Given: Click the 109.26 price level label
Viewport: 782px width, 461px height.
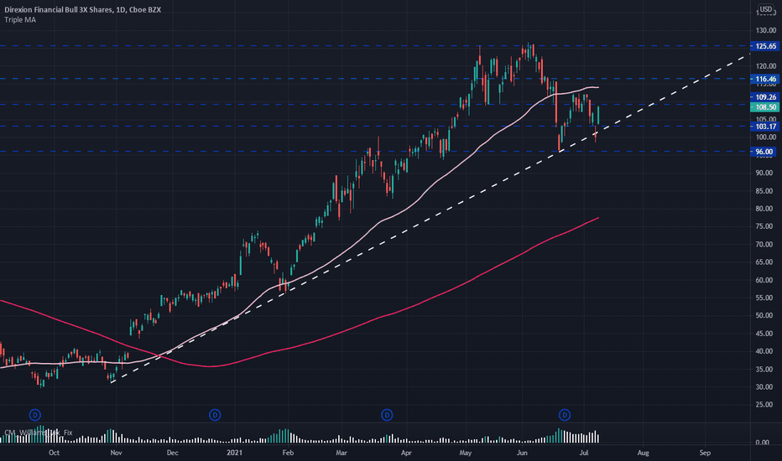Looking at the screenshot, I should [x=764, y=97].
